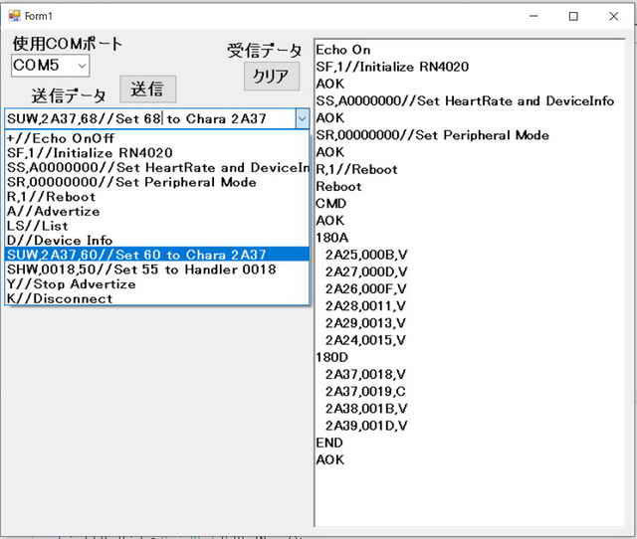The width and height of the screenshot is (637, 539).
Task: Choose 'SF,1//Initialize RN4020' command
Action: 157,152
